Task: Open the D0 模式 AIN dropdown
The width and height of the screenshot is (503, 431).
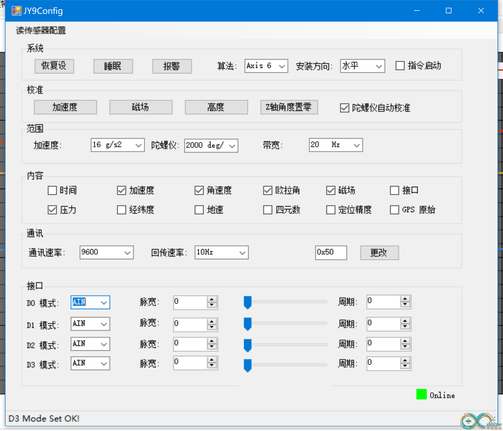Action: coord(90,302)
